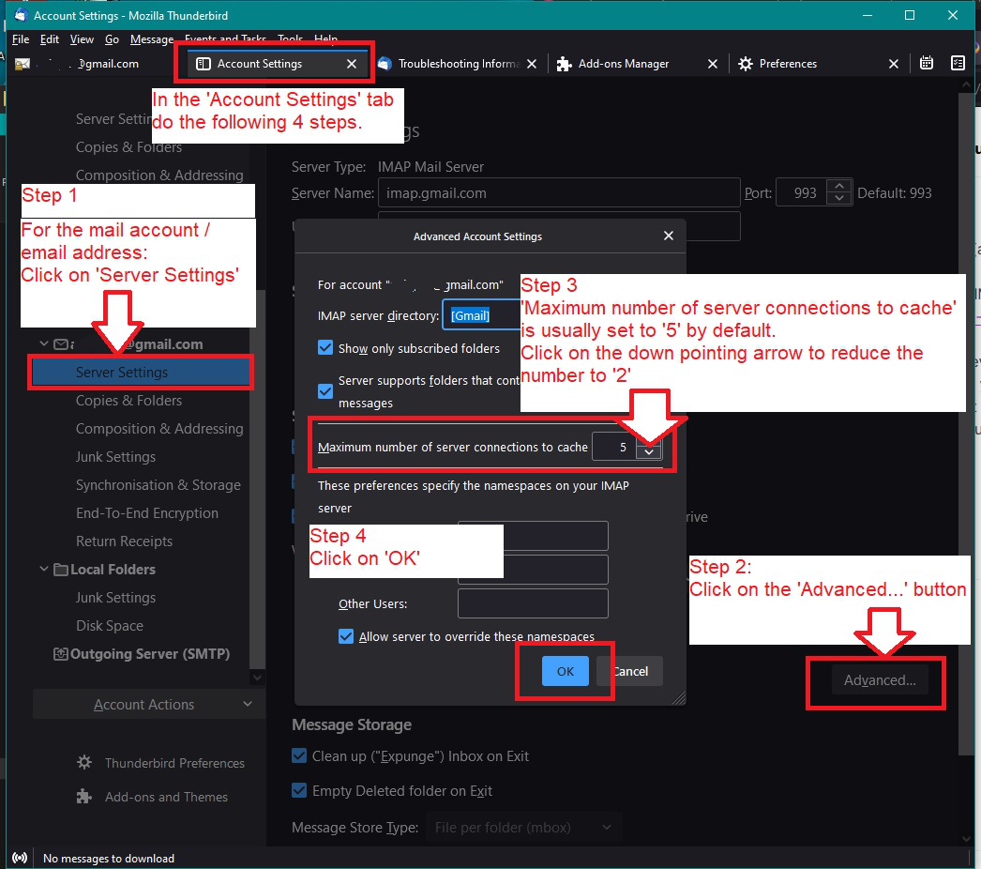Open the Tasks icon in the tab bar
The image size is (981, 869).
click(958, 63)
